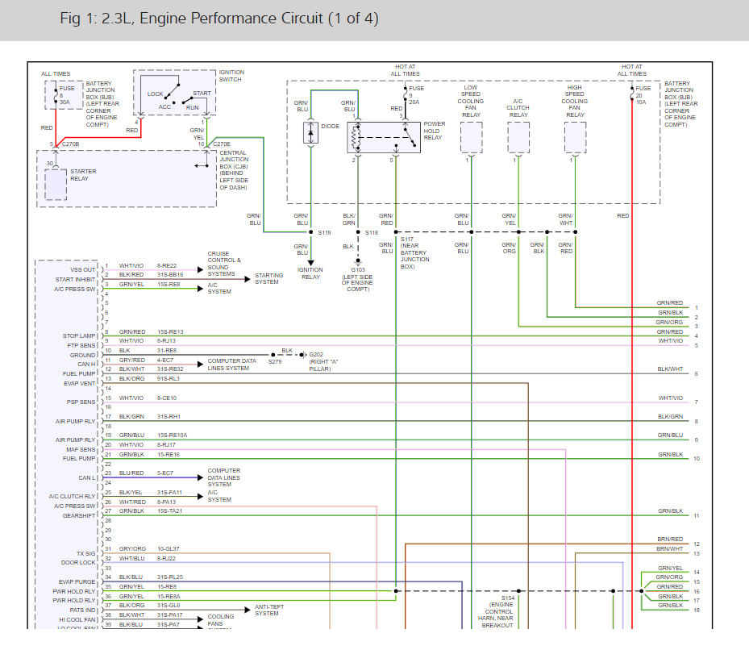Click the diode symbol in the junction box
This screenshot has width=749, height=650.
(310, 133)
